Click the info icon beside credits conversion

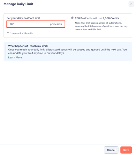point(8,33)
